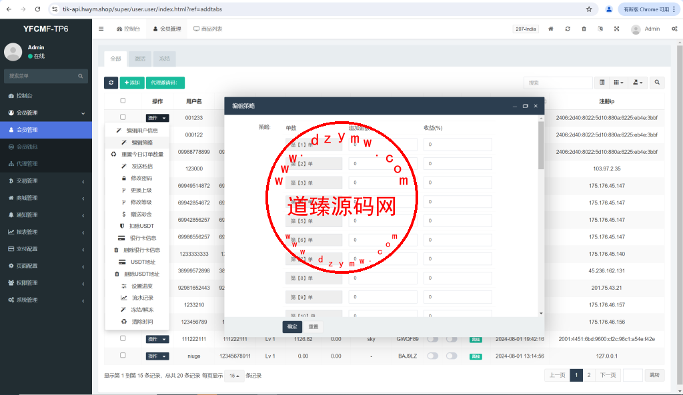
Task: Expand 支付配置 sidebar menu
Action: point(46,249)
